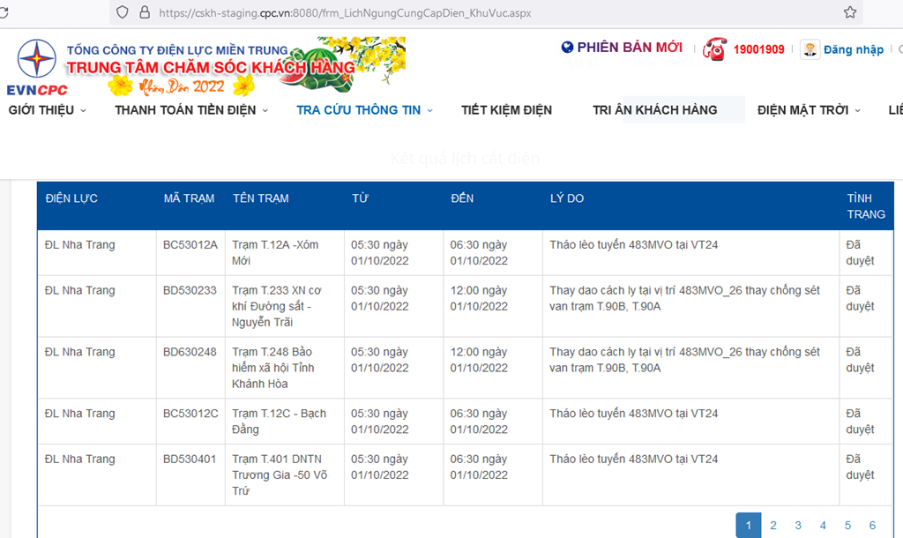Select the TRI ÂN KHÁCH HÀNG menu item

pyautogui.click(x=654, y=110)
